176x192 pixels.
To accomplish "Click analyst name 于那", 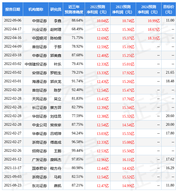I will tap(58, 47).
